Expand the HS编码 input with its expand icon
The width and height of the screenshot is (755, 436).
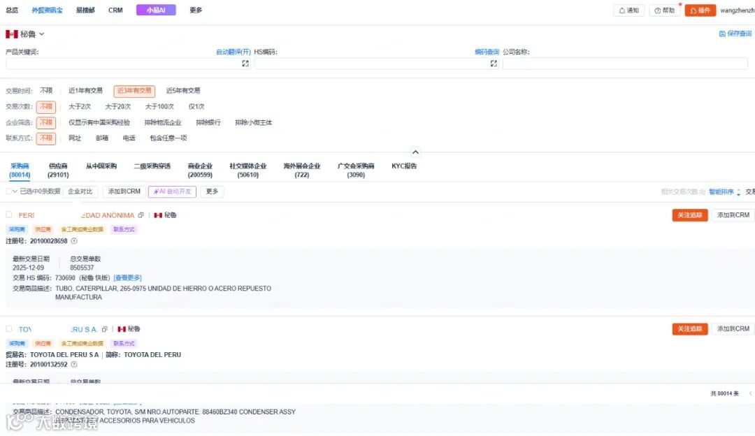point(494,64)
